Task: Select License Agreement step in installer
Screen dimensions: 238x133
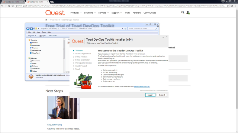Action: pos(83,54)
